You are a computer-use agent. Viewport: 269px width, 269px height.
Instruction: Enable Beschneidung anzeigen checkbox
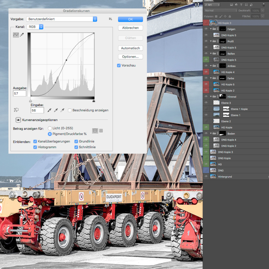pyautogui.click(x=70, y=110)
